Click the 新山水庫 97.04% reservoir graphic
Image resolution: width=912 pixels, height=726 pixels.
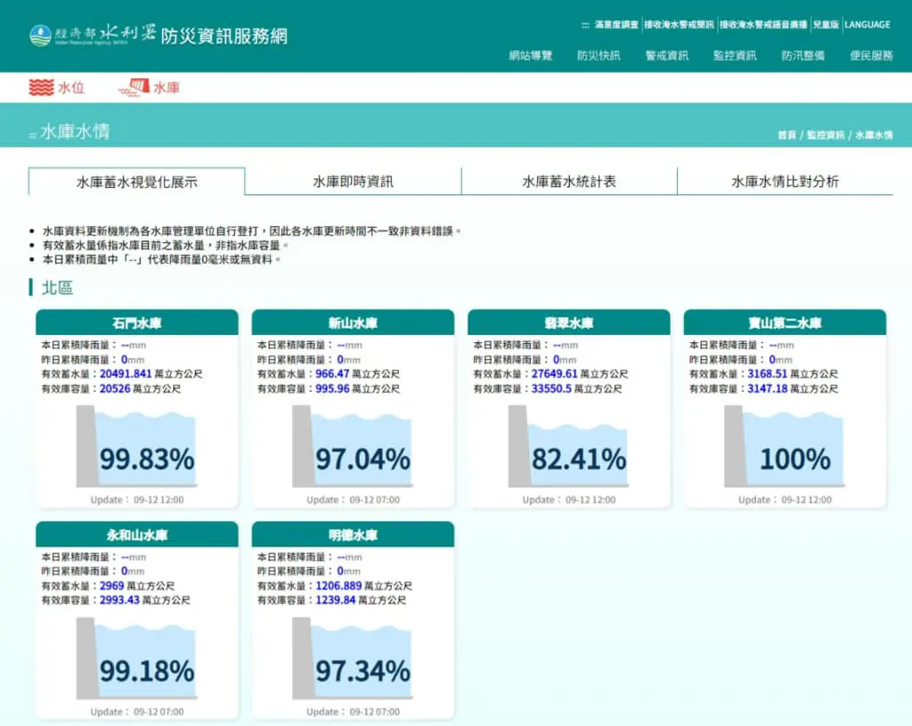coord(353,446)
